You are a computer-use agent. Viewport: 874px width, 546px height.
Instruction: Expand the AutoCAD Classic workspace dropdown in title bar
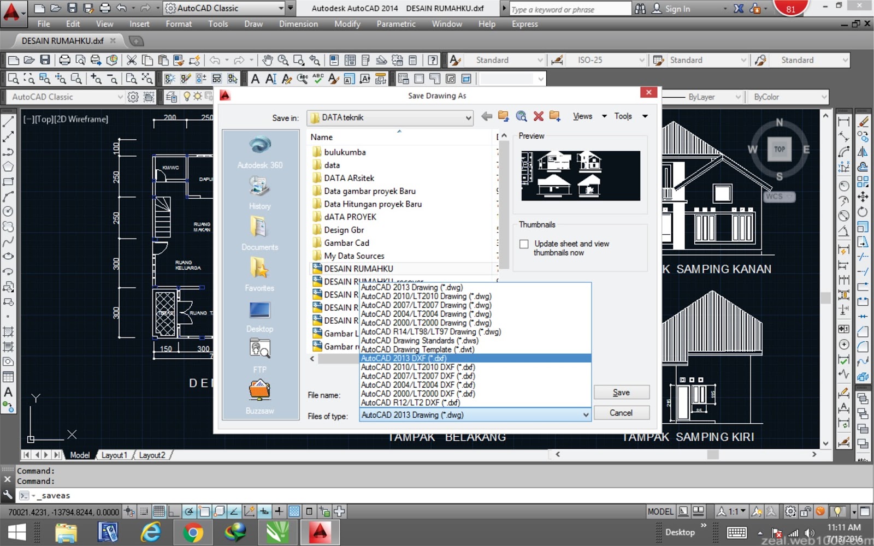point(281,8)
